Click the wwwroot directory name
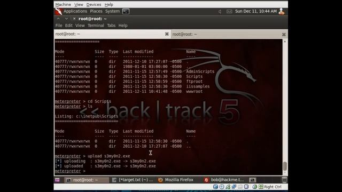This screenshot has width=342, height=192. (194, 91)
